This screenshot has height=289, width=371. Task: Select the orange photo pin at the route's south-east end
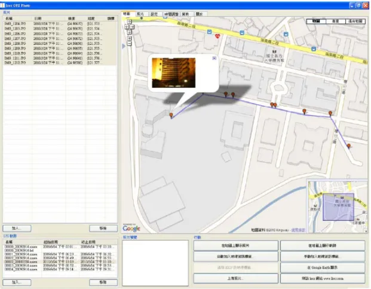tap(349, 146)
